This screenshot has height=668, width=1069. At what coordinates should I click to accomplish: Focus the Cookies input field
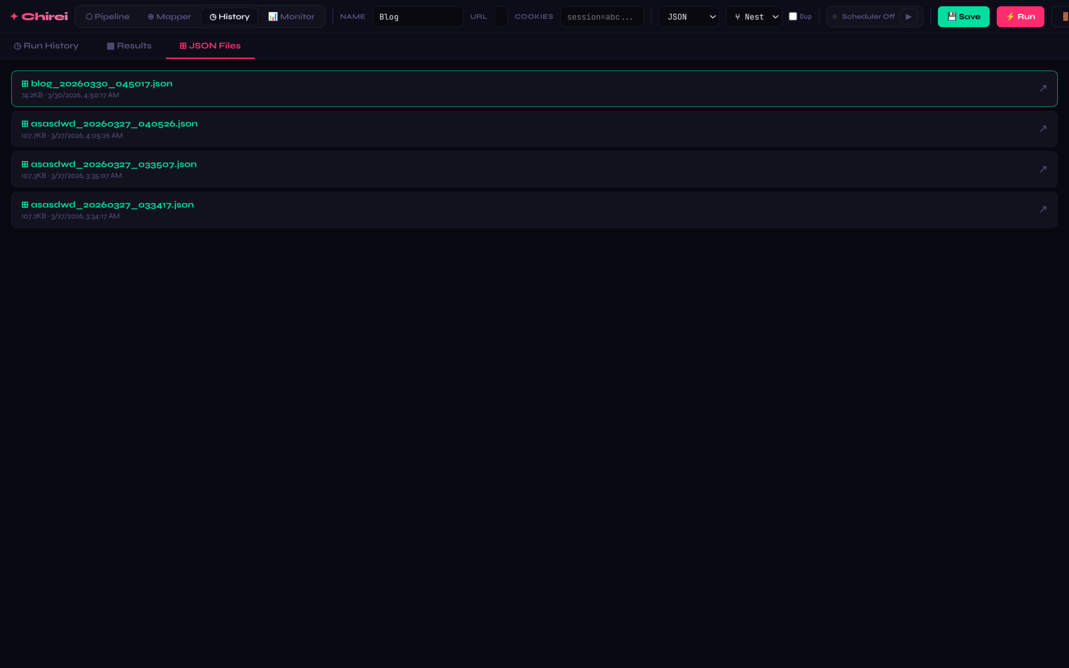602,17
